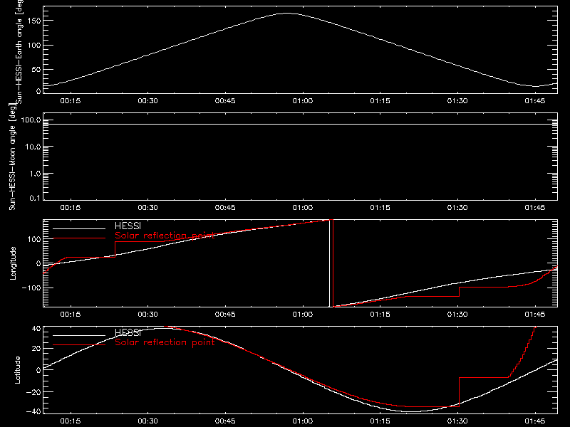Select 00:45 label under the Earth angle plot
Screen dimensions: 570x427
click(x=225, y=101)
